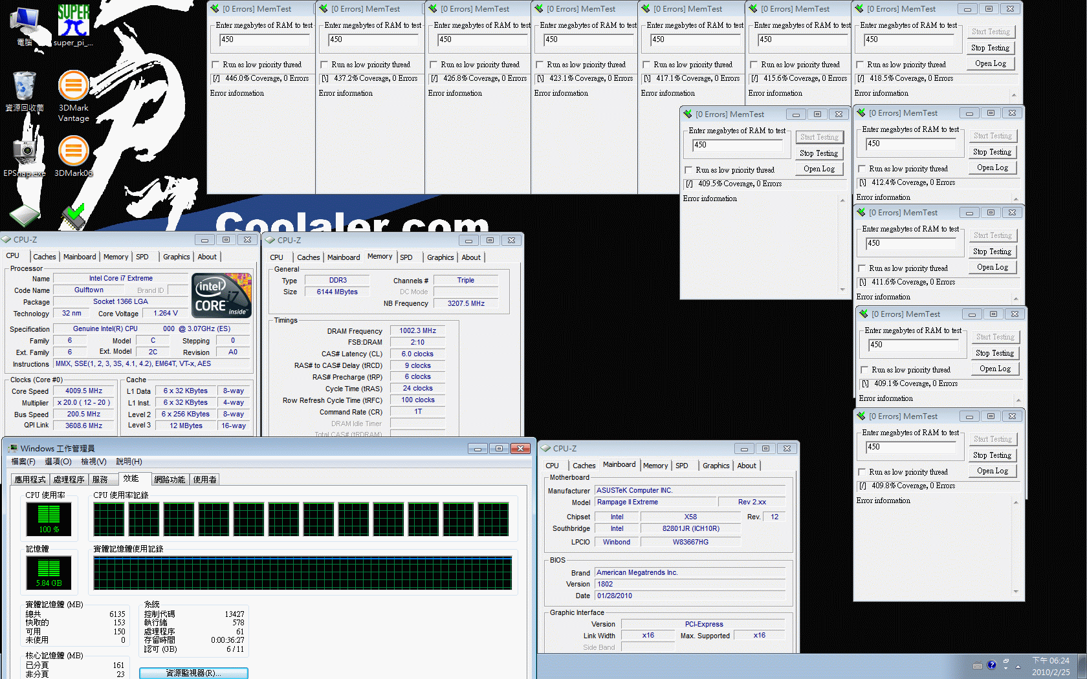Click title icon of MemTest 409.1% coverage window

click(864, 314)
